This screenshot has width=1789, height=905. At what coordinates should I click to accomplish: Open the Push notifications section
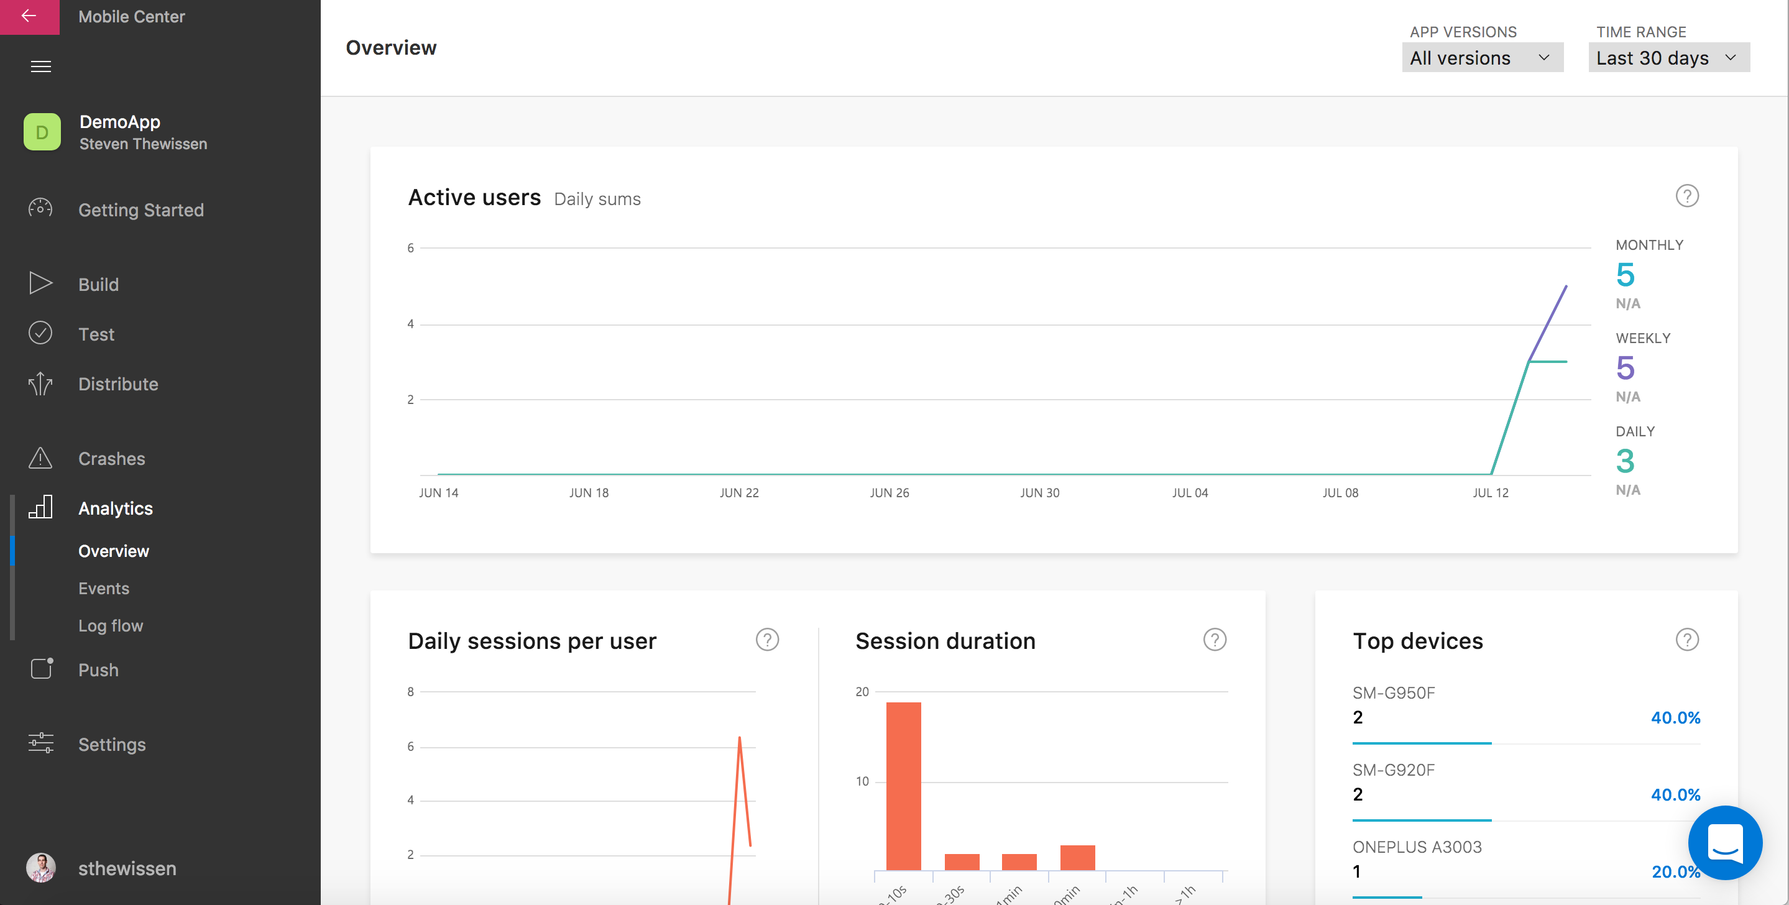[x=98, y=669]
